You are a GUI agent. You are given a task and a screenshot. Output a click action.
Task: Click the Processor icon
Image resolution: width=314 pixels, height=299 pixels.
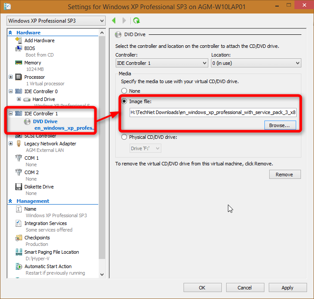coord(19,77)
